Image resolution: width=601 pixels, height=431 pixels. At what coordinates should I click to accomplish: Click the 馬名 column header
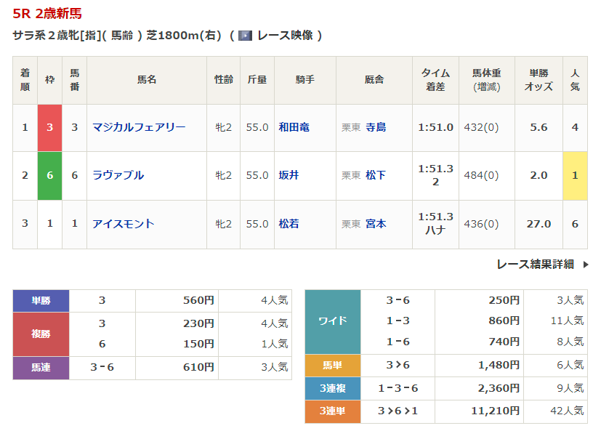click(147, 80)
